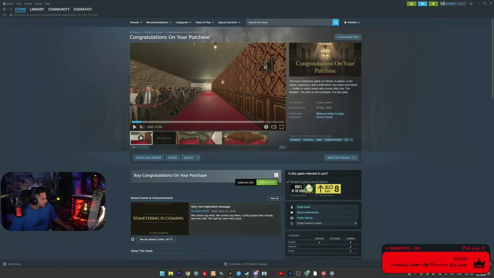Click the Windows platform icon in purchase box
This screenshot has width=494, height=278.
pyautogui.click(x=276, y=175)
